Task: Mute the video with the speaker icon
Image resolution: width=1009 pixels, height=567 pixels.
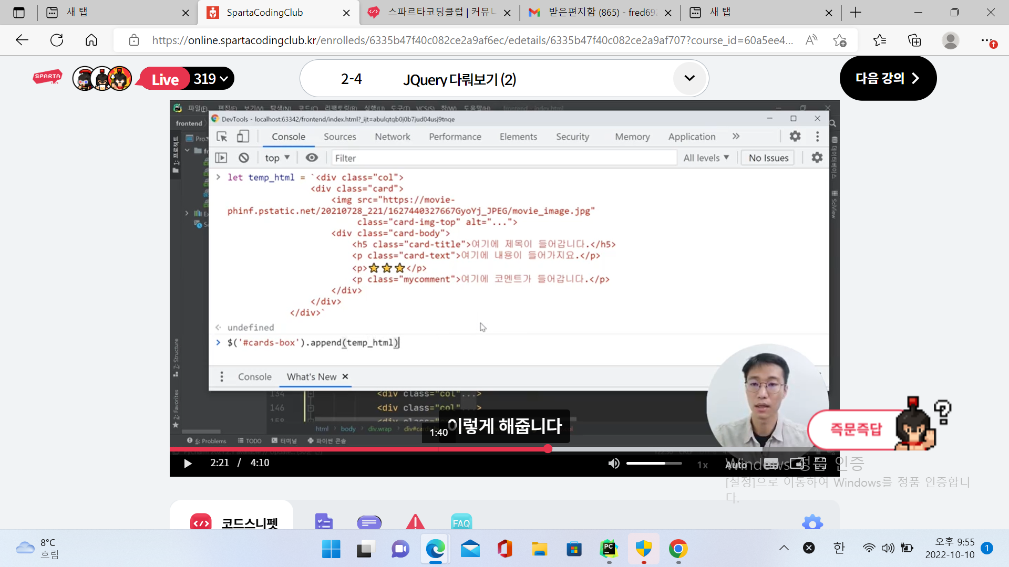Action: [x=614, y=463]
